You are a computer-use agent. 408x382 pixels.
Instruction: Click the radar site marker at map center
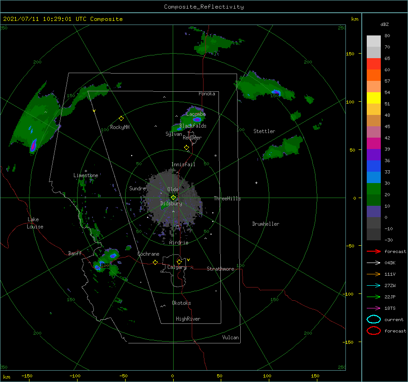pos(173,198)
